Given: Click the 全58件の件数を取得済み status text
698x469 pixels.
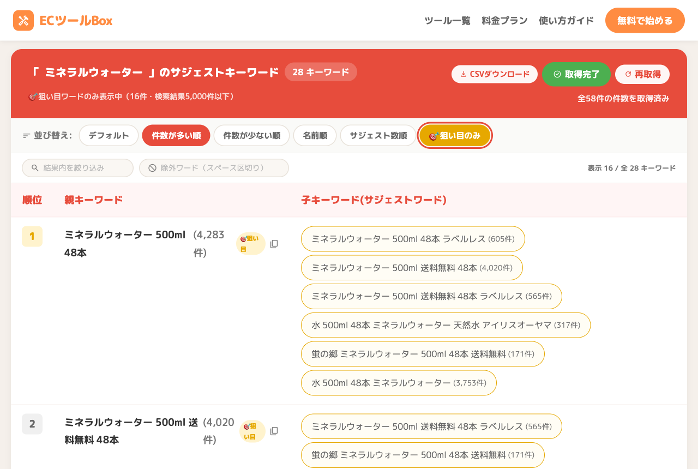Looking at the screenshot, I should pos(623,99).
